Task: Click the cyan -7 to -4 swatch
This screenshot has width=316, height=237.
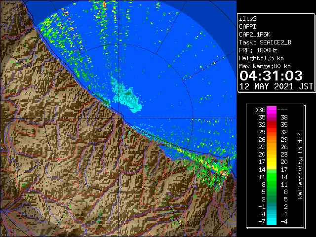Action: pyautogui.click(x=272, y=221)
